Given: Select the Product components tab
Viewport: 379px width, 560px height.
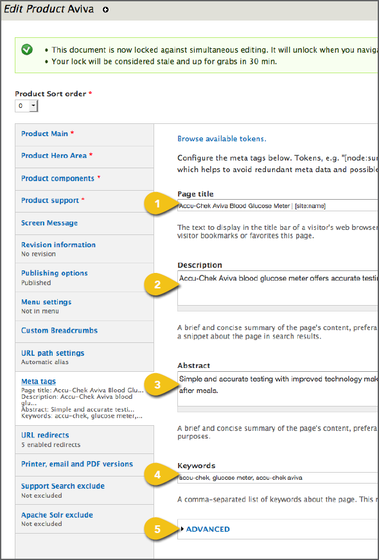Looking at the screenshot, I should [x=85, y=179].
